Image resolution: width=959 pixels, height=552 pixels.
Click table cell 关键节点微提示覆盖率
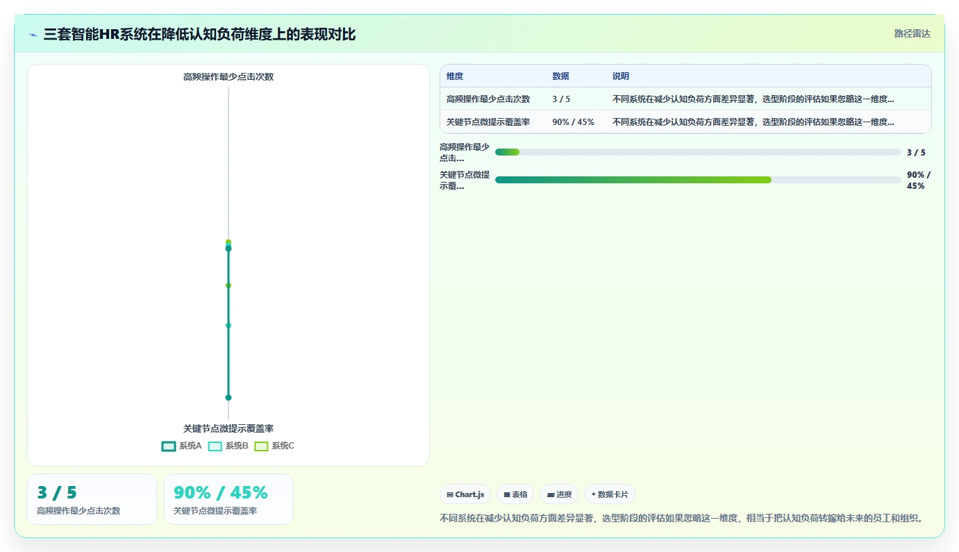(488, 122)
